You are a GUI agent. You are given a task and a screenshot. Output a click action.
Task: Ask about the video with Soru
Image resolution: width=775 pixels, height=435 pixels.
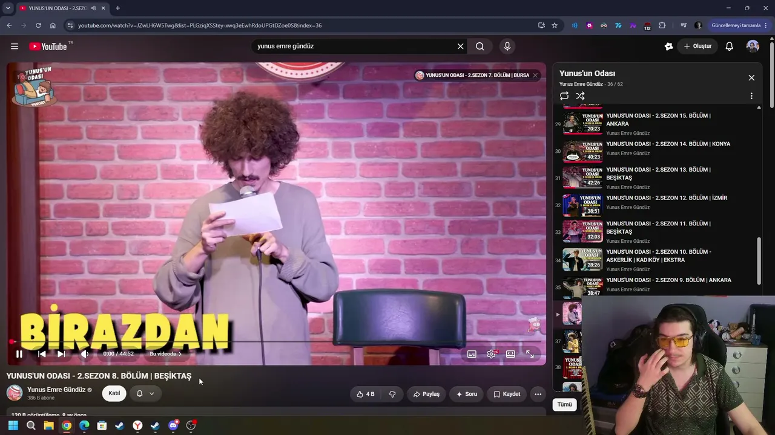pyautogui.click(x=467, y=394)
